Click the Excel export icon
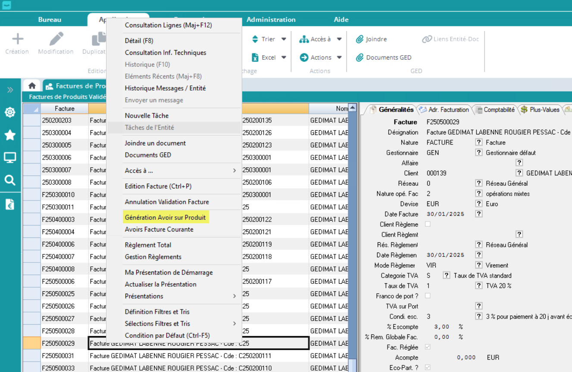Screen dimensions: 572x372 (255, 57)
